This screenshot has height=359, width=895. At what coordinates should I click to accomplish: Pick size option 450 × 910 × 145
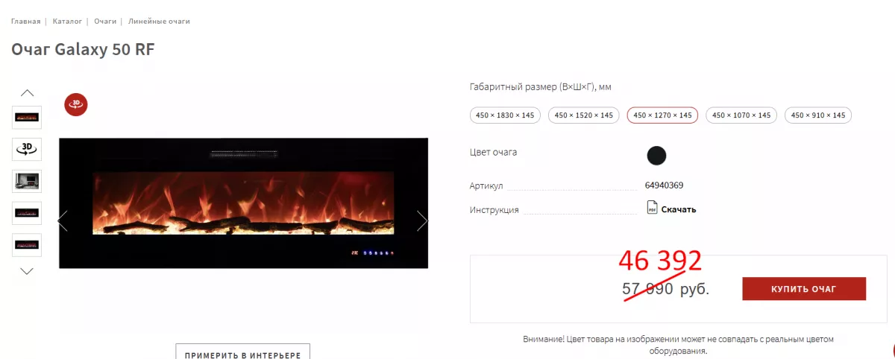(x=819, y=115)
